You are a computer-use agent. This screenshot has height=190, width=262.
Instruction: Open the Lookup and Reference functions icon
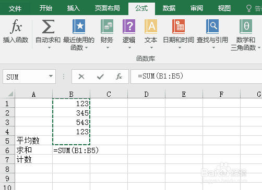coord(212,27)
